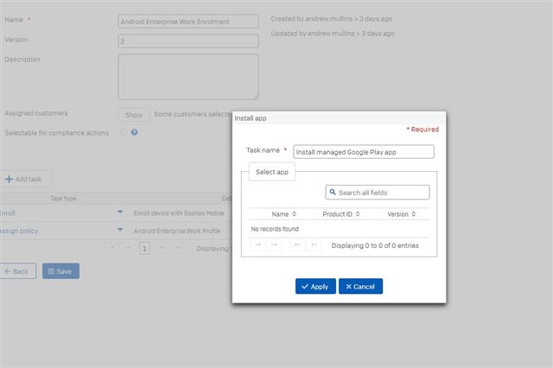Screen dimensions: 553x368
Task: Open help icon beside compliance actions checkbox
Action: (135, 132)
